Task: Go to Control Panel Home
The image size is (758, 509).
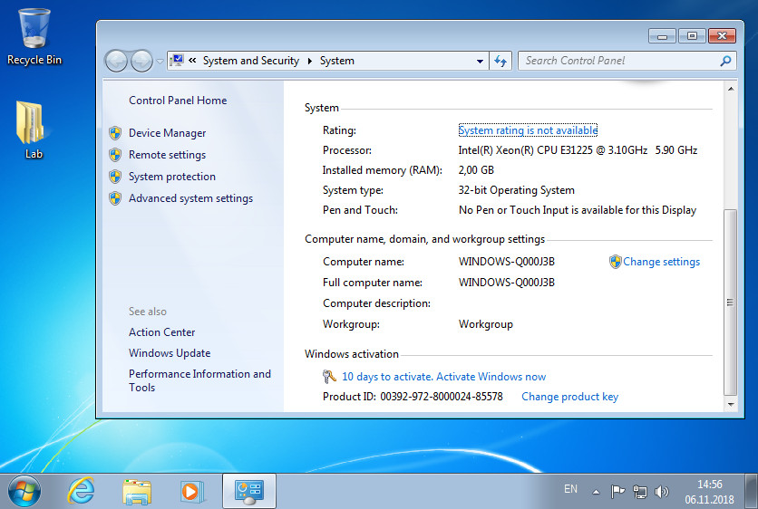Action: (178, 101)
